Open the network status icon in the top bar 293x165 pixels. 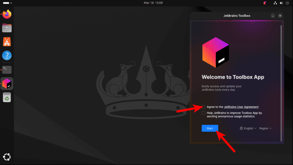[275, 3]
